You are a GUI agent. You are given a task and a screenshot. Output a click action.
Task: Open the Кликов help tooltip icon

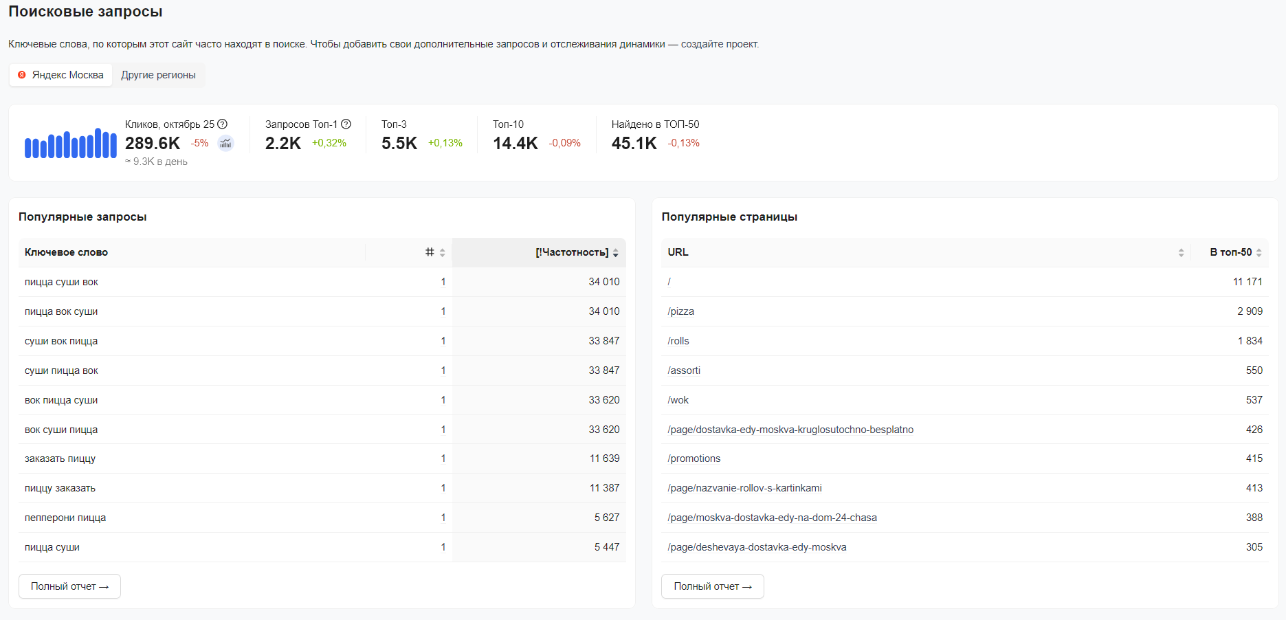point(221,124)
